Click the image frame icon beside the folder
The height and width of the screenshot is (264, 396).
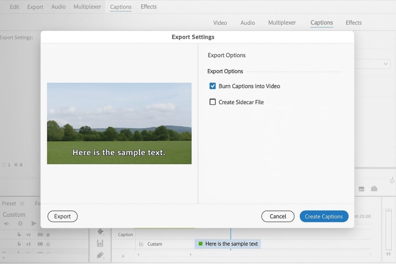click(362, 189)
